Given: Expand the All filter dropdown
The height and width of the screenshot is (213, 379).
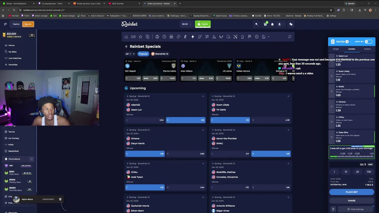Looking at the screenshot, I should (130, 54).
